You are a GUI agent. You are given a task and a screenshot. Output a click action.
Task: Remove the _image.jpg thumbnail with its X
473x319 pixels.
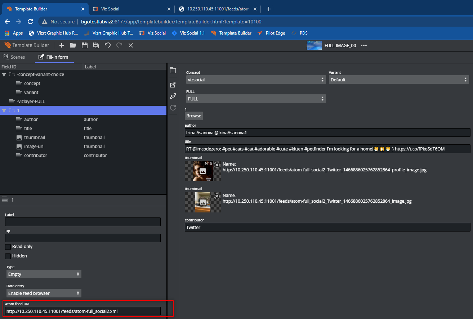coord(217,196)
